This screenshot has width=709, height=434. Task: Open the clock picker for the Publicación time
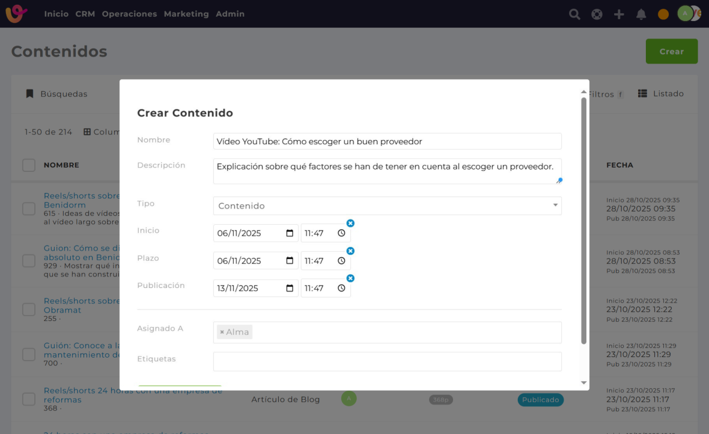[x=341, y=288]
